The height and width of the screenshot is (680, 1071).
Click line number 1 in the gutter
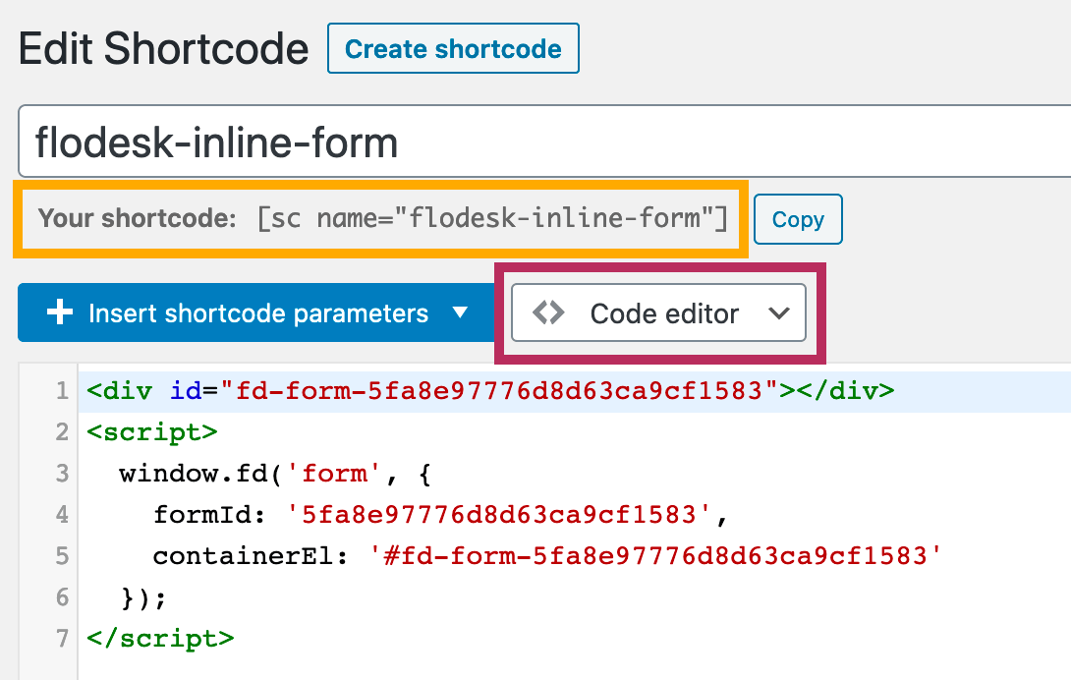pyautogui.click(x=61, y=391)
